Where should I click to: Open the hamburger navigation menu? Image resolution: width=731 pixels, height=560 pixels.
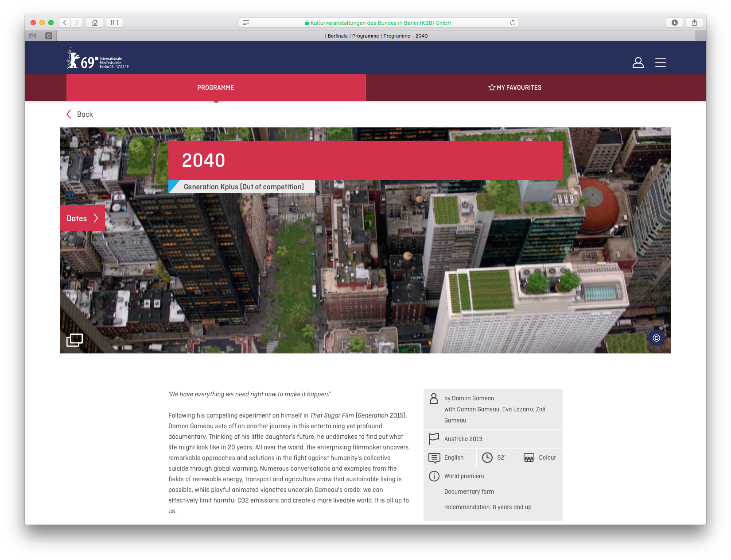coord(660,63)
